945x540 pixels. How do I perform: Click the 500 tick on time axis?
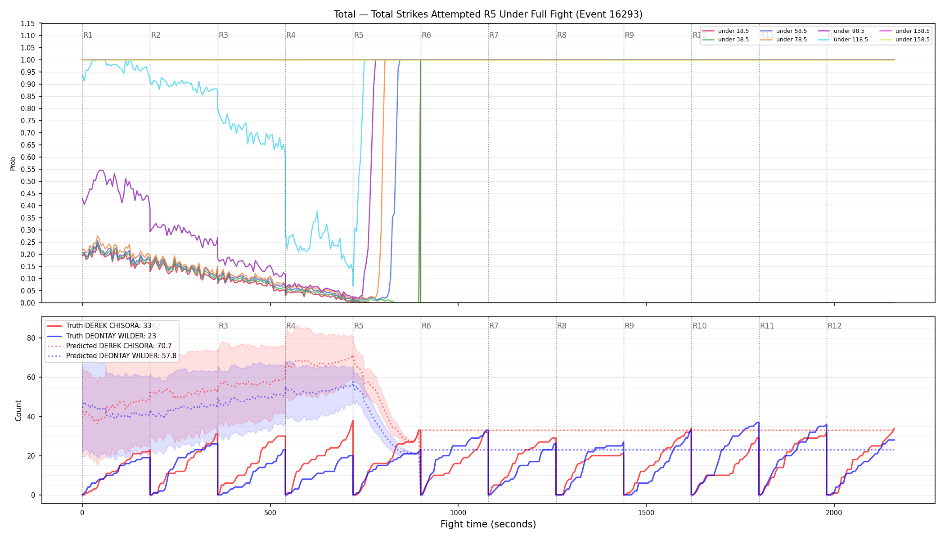(x=270, y=513)
